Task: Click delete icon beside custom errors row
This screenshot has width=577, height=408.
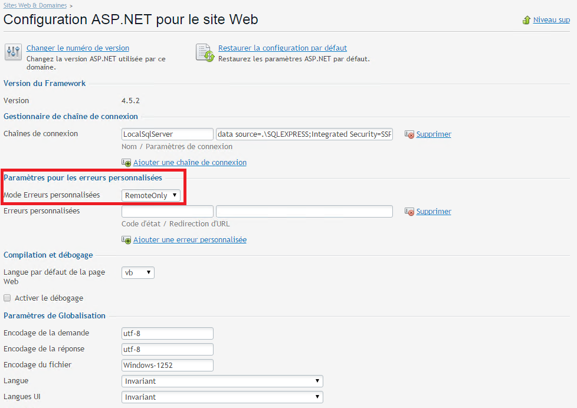Action: (x=409, y=212)
